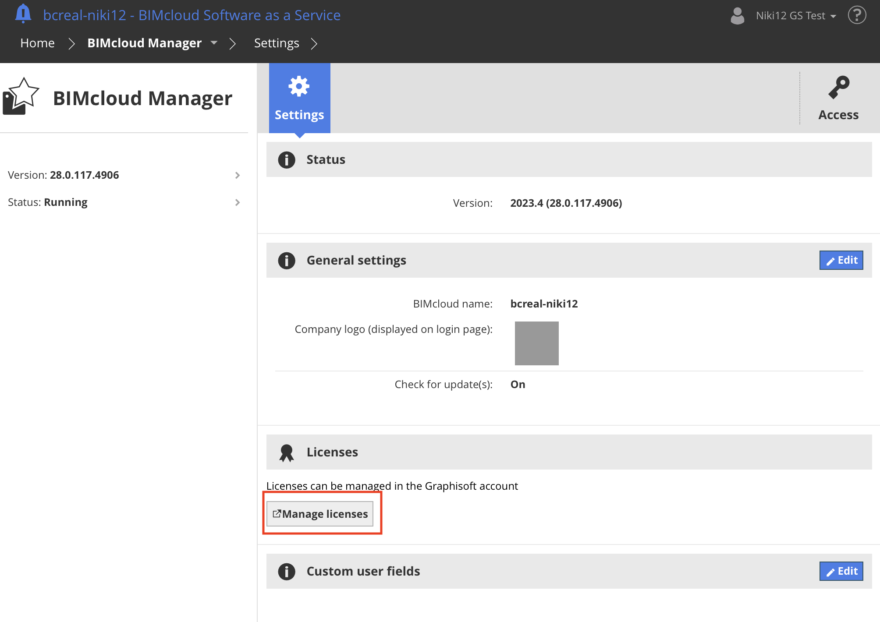Click the chevron between Home and BIMcloud Manager
Image resolution: width=880 pixels, height=622 pixels.
point(71,43)
